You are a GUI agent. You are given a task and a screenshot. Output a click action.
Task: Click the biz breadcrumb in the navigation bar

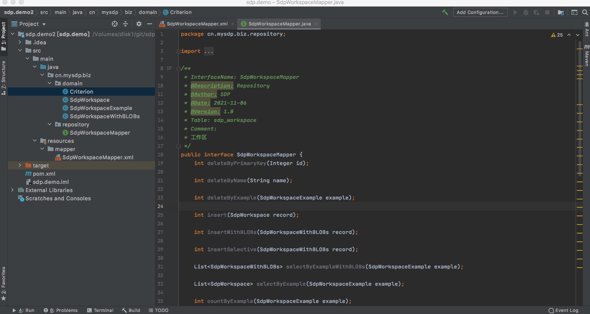(x=128, y=12)
